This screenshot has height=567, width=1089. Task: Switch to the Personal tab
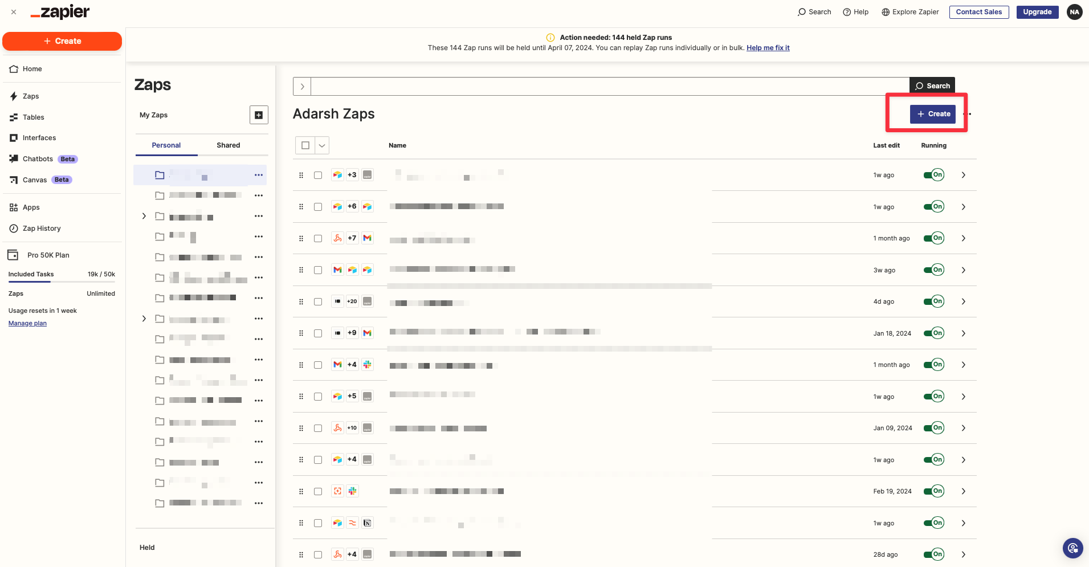pyautogui.click(x=166, y=145)
